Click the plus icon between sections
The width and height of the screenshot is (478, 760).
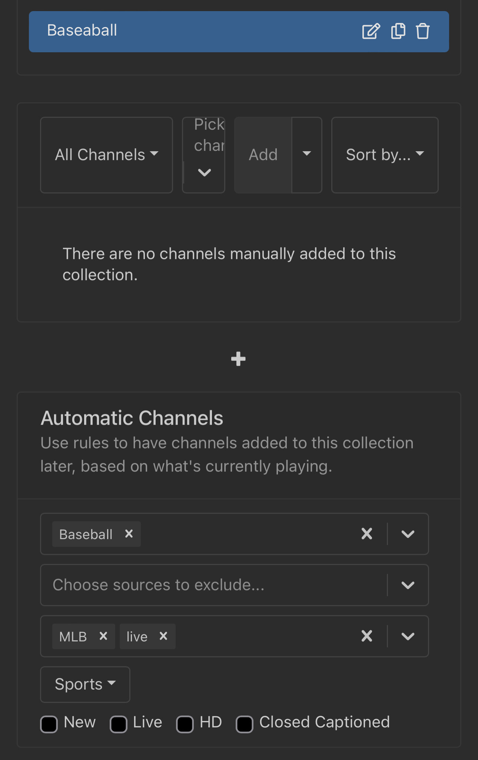[x=238, y=359]
